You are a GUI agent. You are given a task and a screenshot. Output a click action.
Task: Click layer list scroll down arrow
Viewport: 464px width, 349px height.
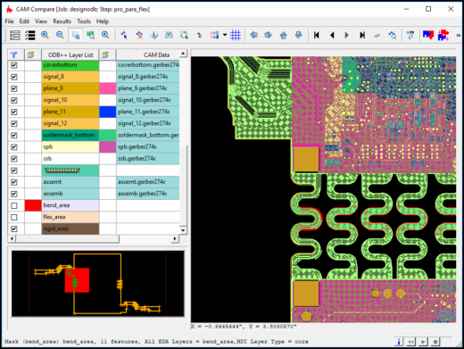(183, 230)
